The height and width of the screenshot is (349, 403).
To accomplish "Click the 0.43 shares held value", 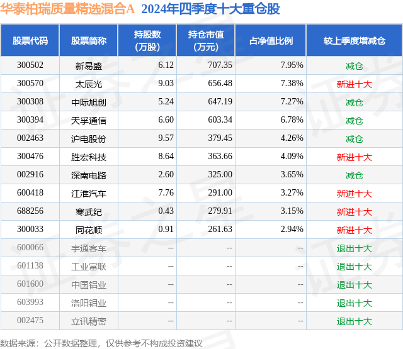I will [x=166, y=211].
